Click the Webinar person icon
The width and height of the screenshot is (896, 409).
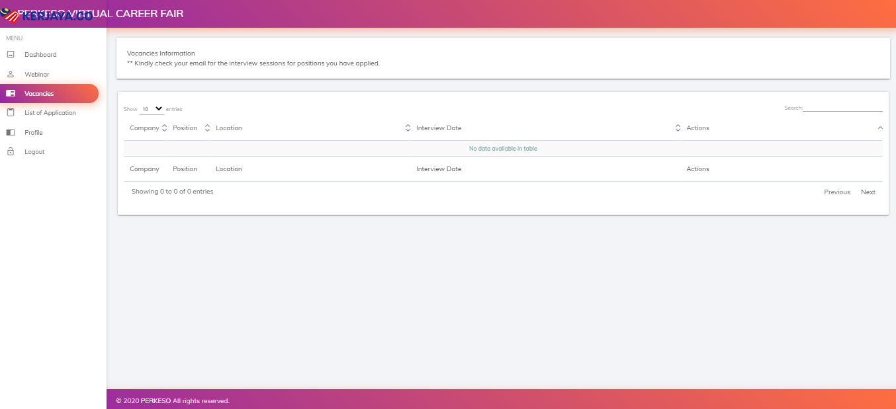[x=11, y=75]
